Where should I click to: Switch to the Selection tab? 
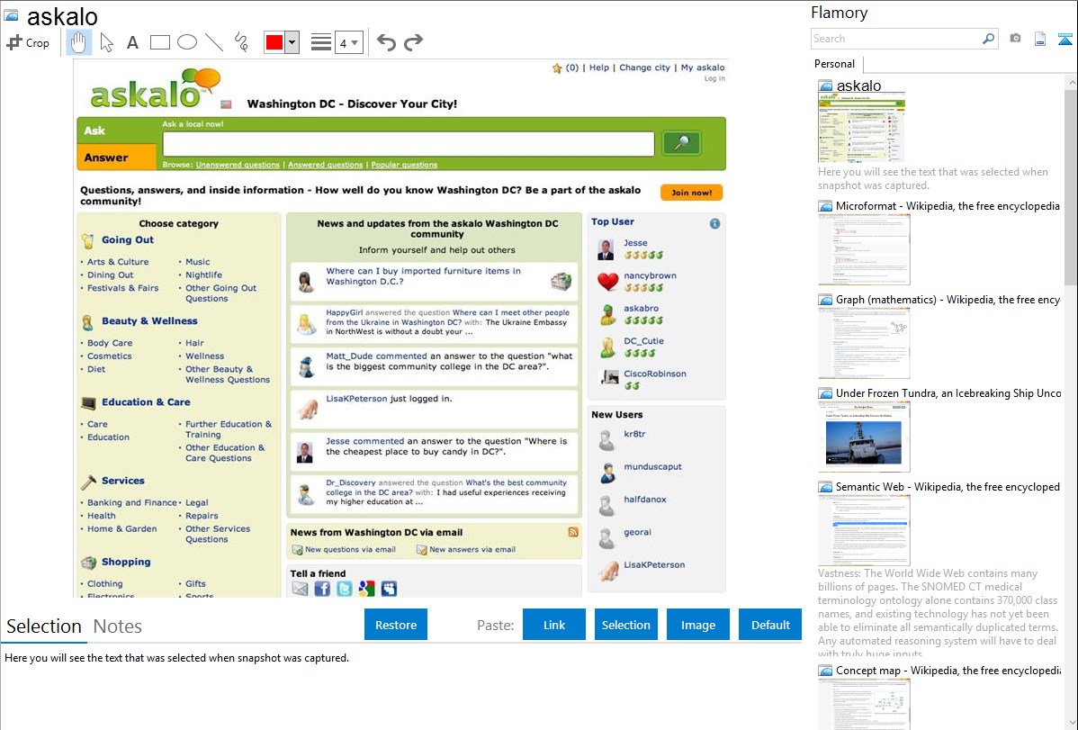pos(44,626)
